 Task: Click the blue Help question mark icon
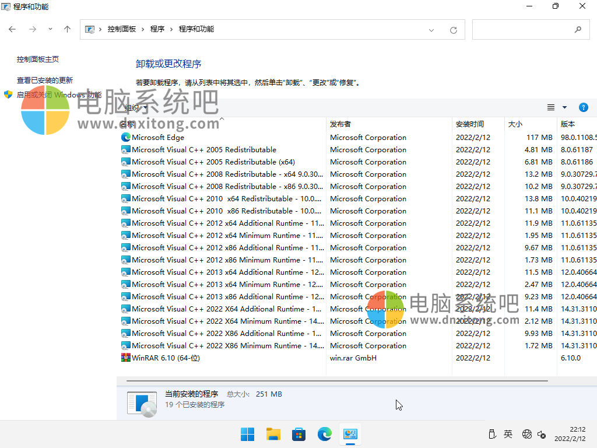click(x=584, y=107)
